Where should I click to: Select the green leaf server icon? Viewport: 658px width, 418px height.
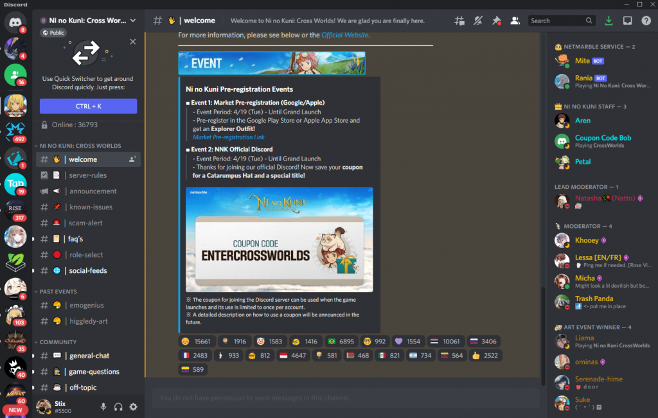(x=15, y=263)
